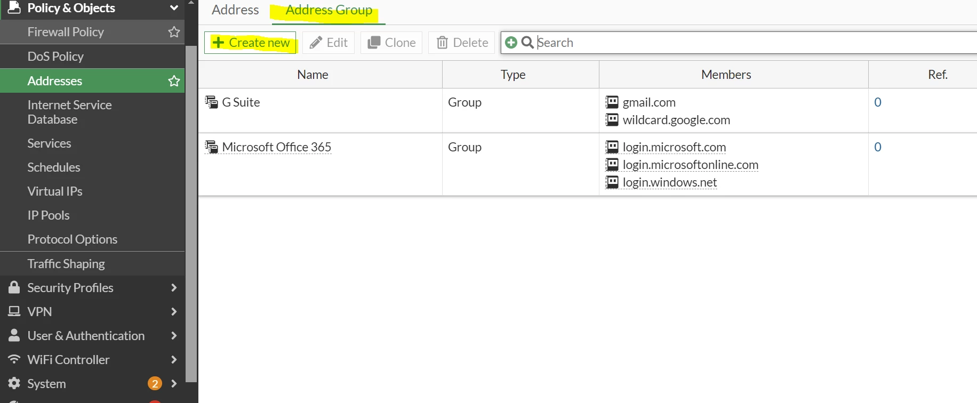Open the IP Pools page
Viewport: 977px width, 403px height.
pos(49,215)
